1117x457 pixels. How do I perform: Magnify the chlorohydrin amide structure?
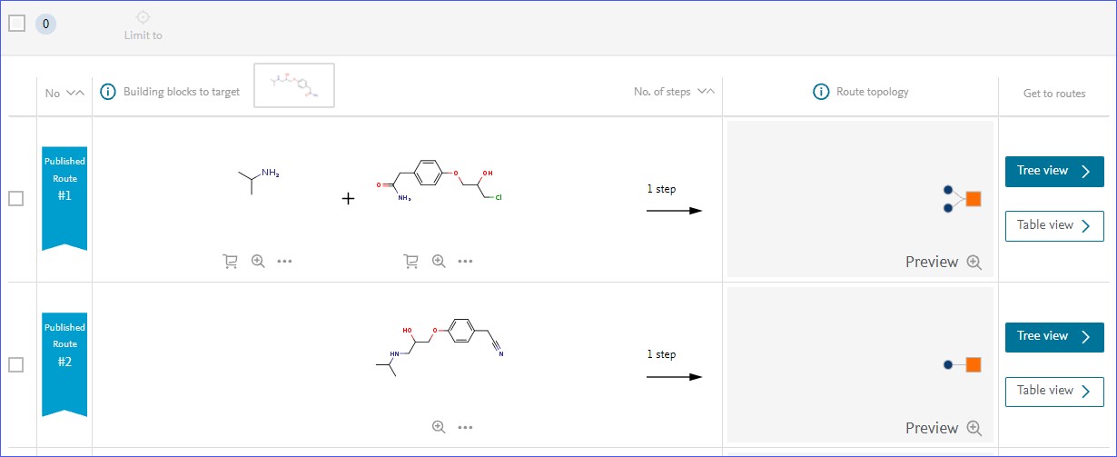pos(439,262)
